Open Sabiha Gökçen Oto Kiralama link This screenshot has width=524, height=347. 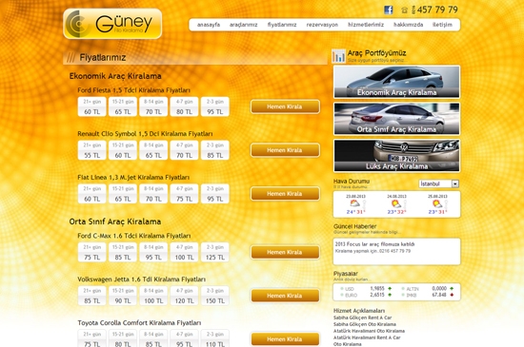[365, 324]
